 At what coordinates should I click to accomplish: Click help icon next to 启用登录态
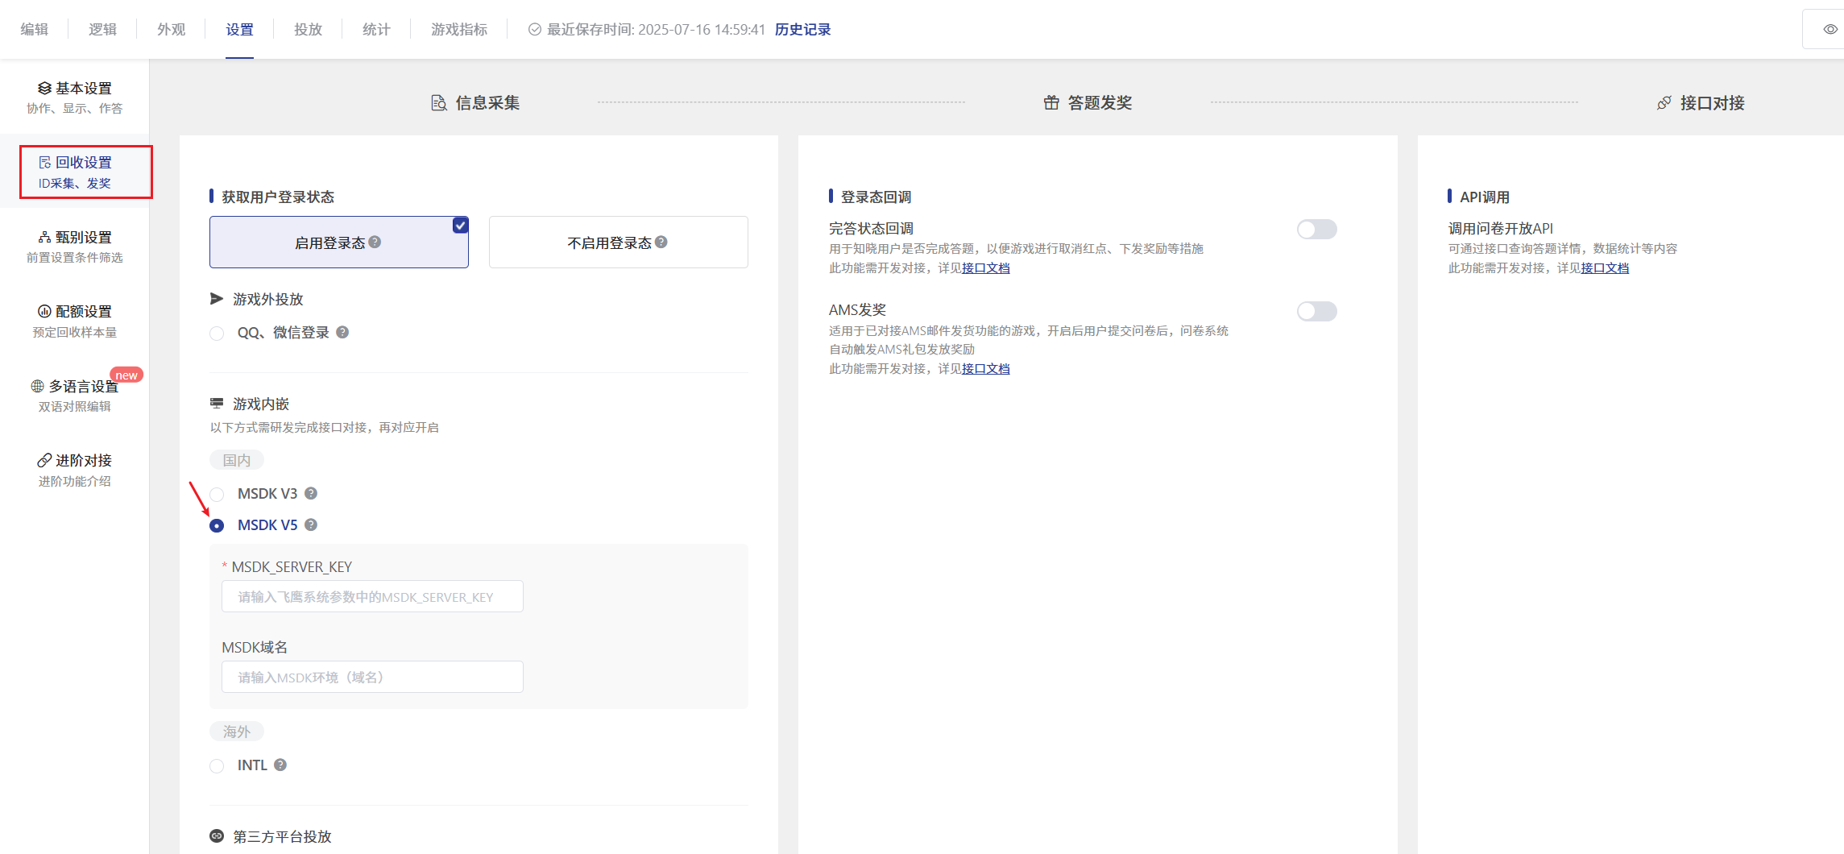pos(375,243)
